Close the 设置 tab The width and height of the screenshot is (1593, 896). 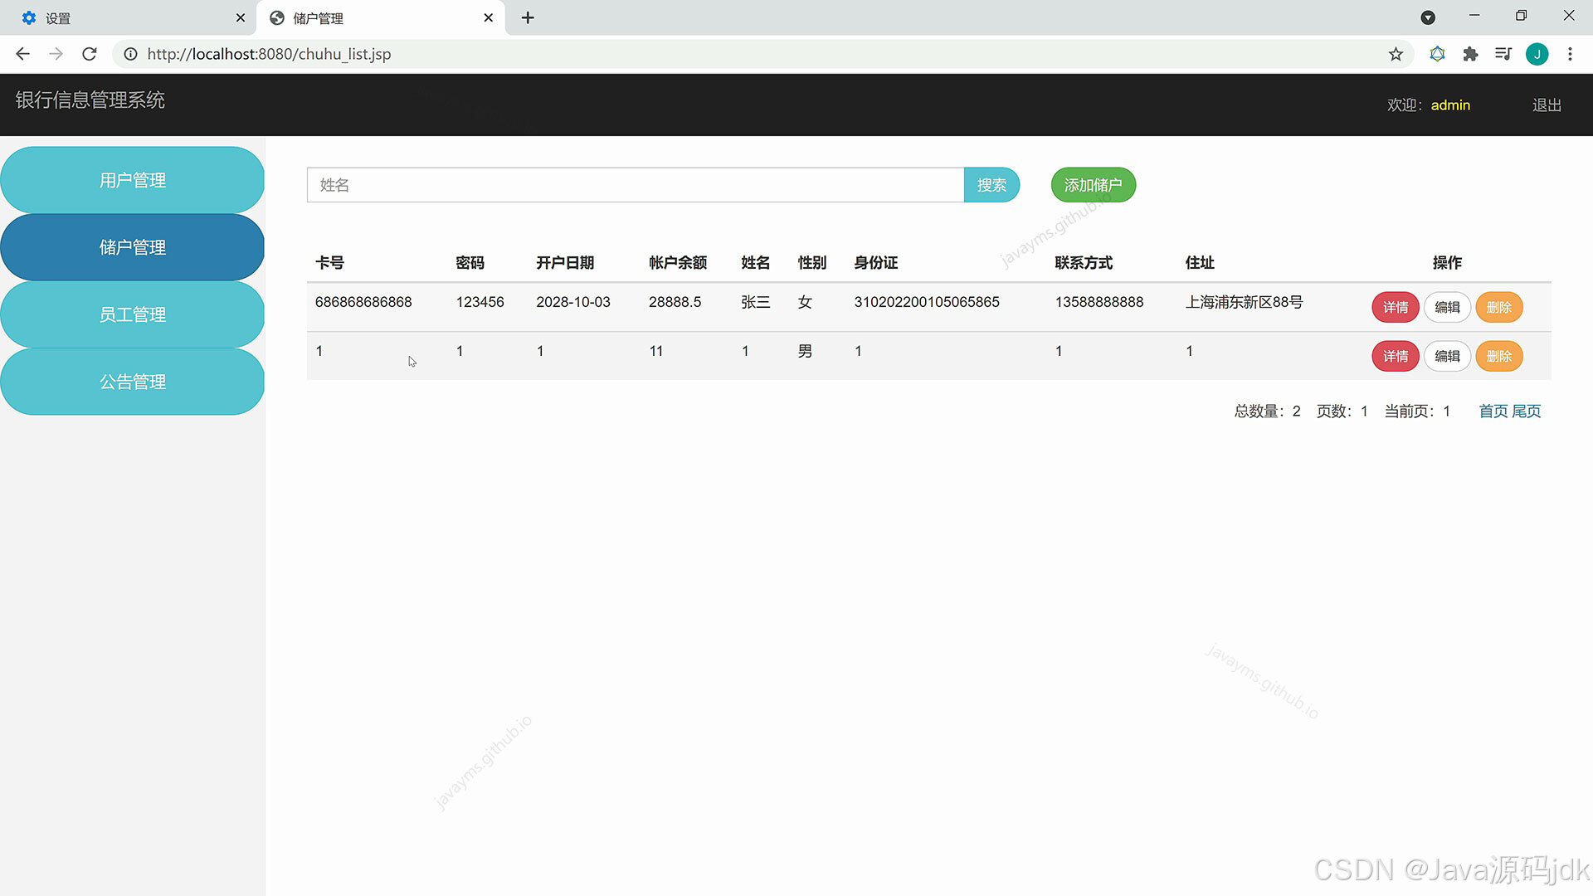point(241,17)
